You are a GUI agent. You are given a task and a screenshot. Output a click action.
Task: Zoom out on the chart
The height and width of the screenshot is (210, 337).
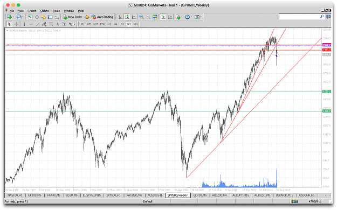coord(148,17)
